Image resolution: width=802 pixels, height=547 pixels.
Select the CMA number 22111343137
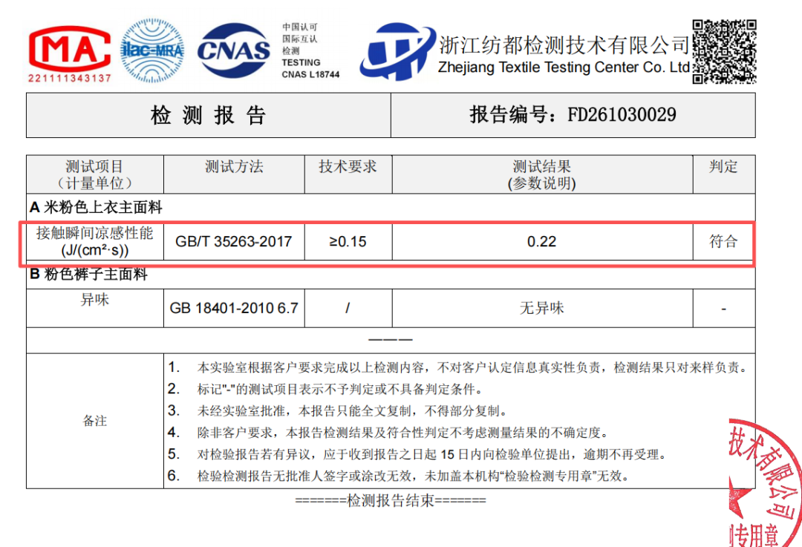(x=70, y=78)
